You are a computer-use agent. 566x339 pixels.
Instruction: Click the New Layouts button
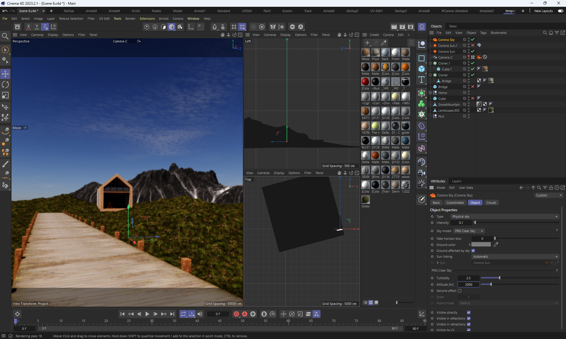543,11
